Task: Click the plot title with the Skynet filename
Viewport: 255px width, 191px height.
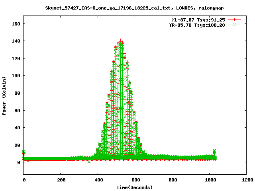Action: (x=134, y=8)
